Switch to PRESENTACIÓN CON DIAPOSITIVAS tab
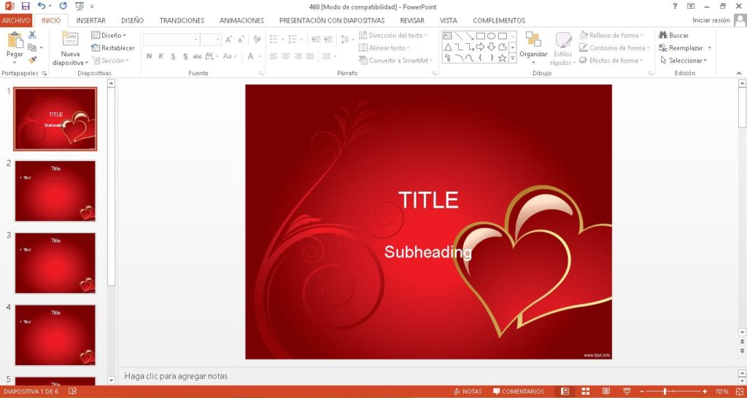The height and width of the screenshot is (398, 747). pyautogui.click(x=332, y=20)
